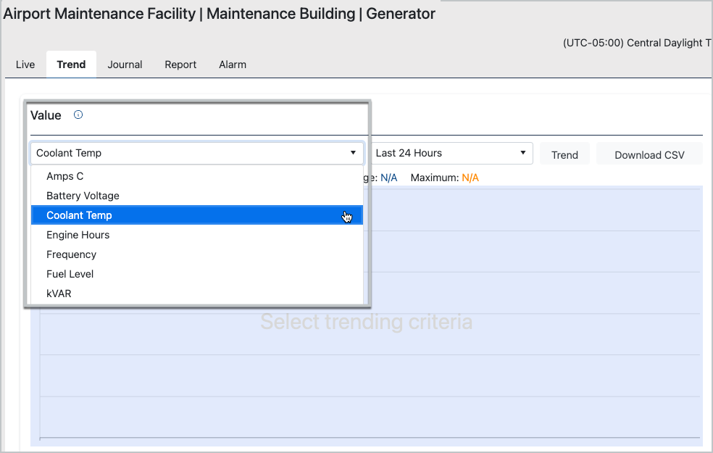This screenshot has width=713, height=453.
Task: Switch to the Live tab
Action: [25, 65]
